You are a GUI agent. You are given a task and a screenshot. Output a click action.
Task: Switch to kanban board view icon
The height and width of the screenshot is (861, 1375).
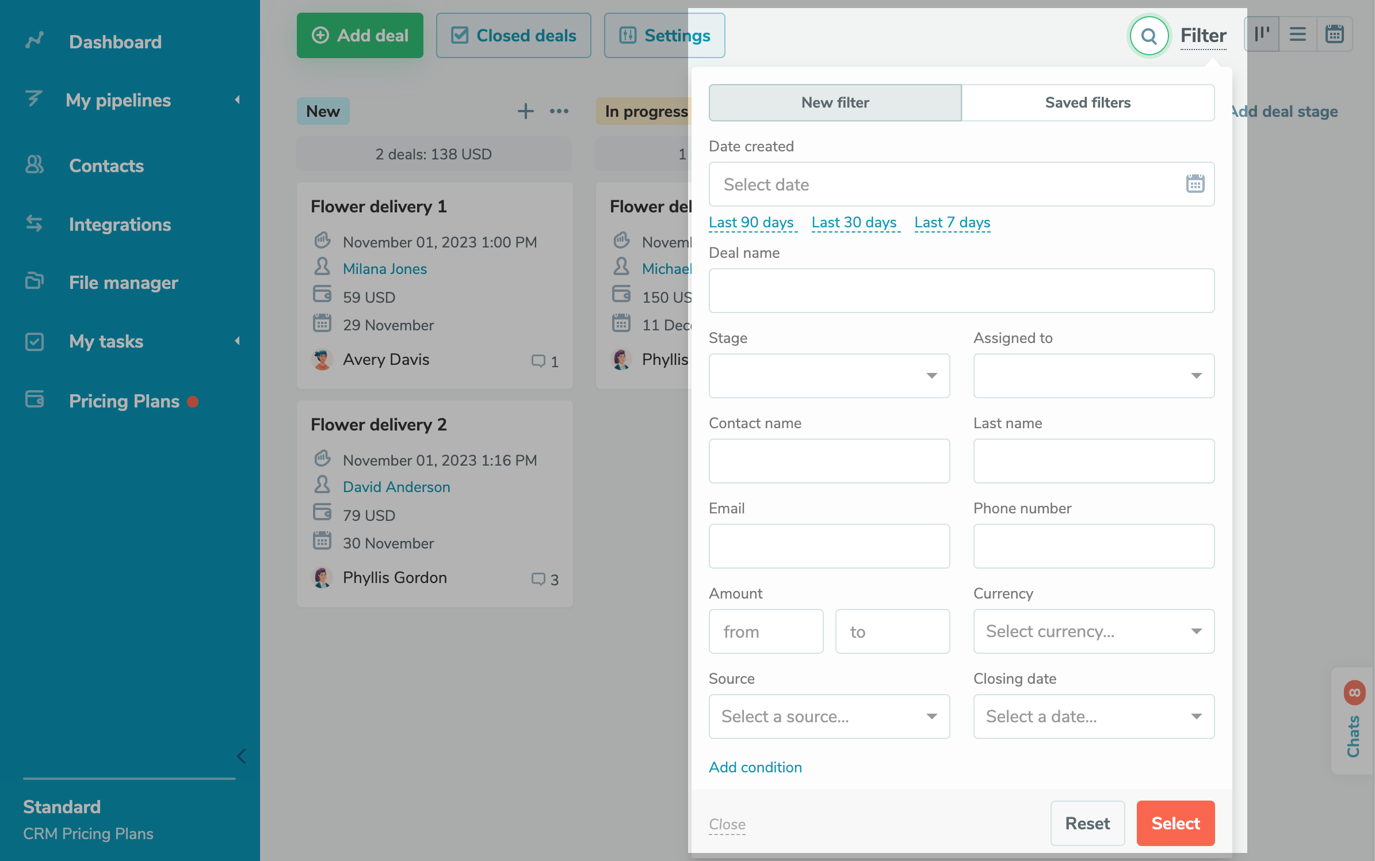coord(1262,35)
